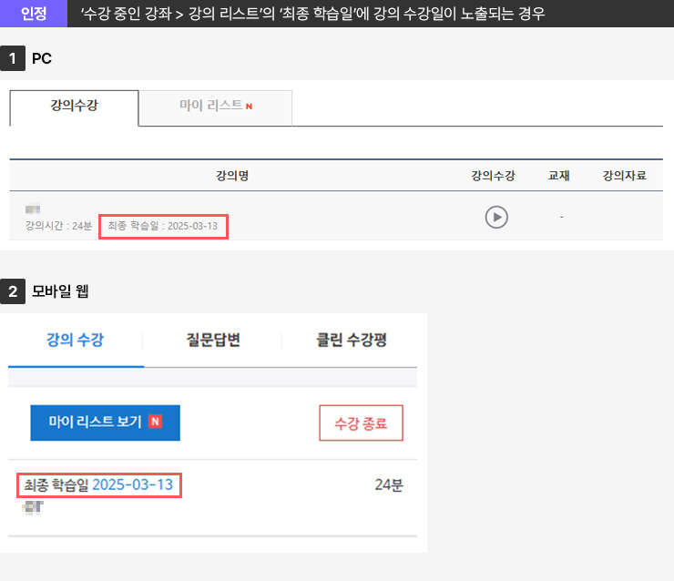Select the blurred lecture title in mobile list
674x581 pixels.
tap(34, 506)
